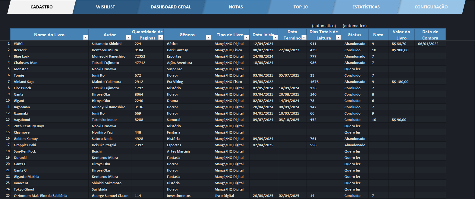Select the "Golden Kamuy" cell
The height and width of the screenshot is (199, 475).
click(x=49, y=139)
